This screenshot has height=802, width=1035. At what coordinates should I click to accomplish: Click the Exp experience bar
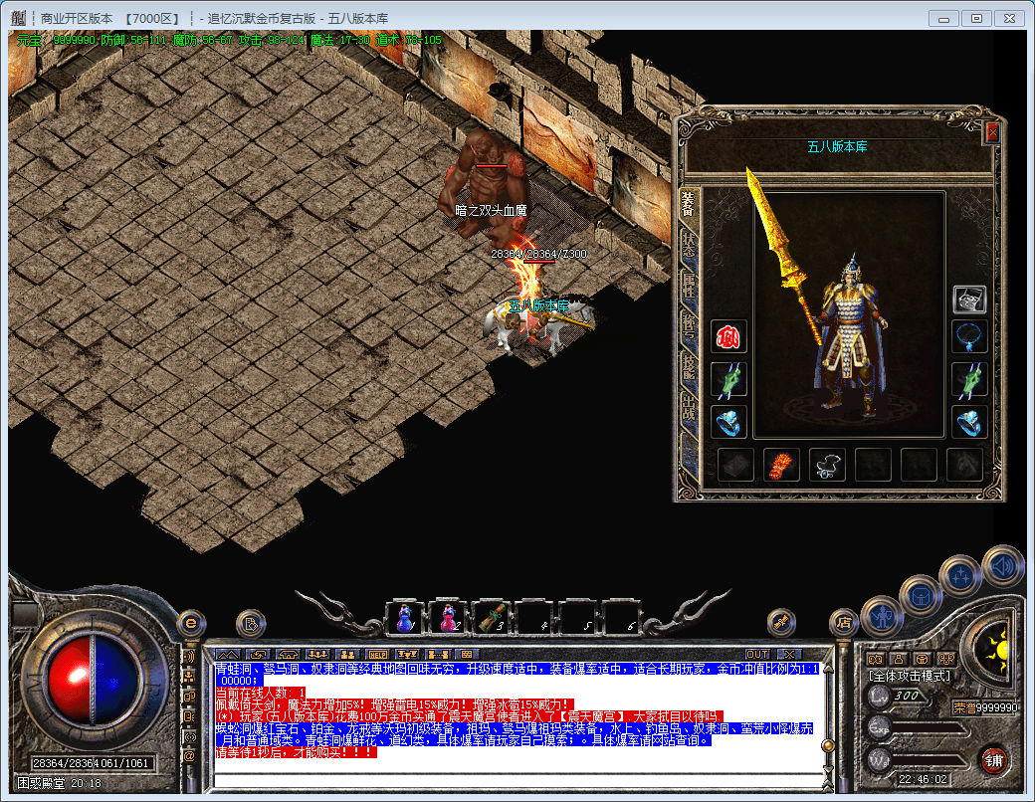click(x=931, y=728)
